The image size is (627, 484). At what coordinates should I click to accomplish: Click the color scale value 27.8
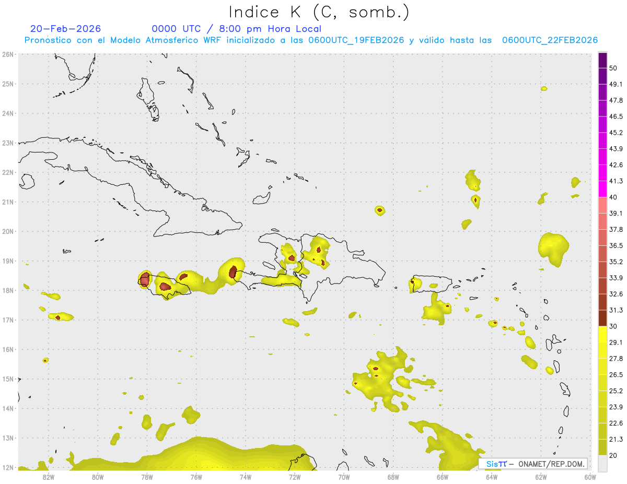coord(616,359)
